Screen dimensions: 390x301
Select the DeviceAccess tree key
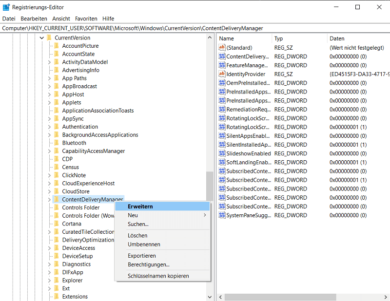pos(78,248)
